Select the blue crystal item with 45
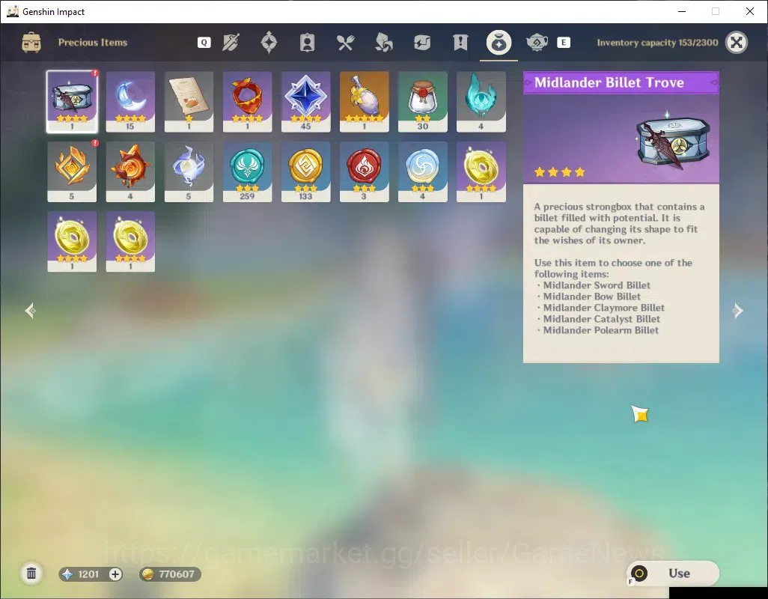 (x=305, y=102)
